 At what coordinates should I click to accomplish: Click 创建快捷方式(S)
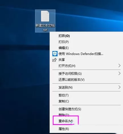[x=70, y=109]
